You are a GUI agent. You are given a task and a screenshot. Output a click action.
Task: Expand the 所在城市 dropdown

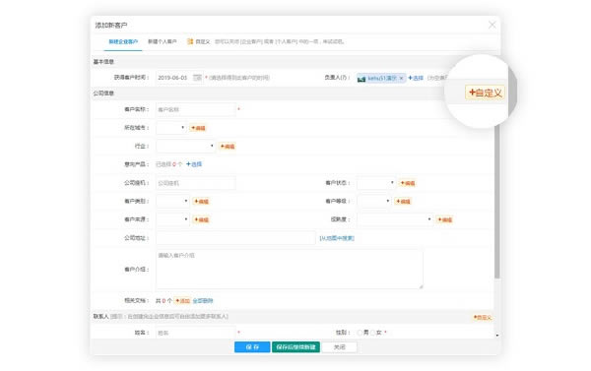pos(171,128)
